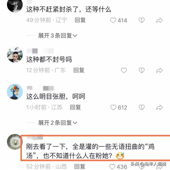Tap broken-heart icon on 广东 comment
This screenshot has width=170, height=170.
pyautogui.click(x=142, y=70)
